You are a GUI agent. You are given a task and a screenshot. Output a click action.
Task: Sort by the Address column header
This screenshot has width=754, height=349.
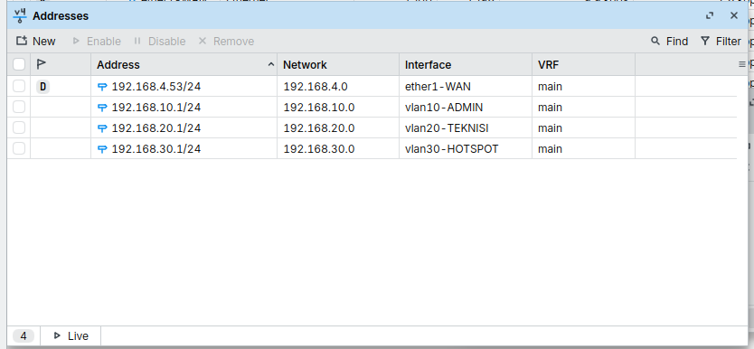pos(184,64)
